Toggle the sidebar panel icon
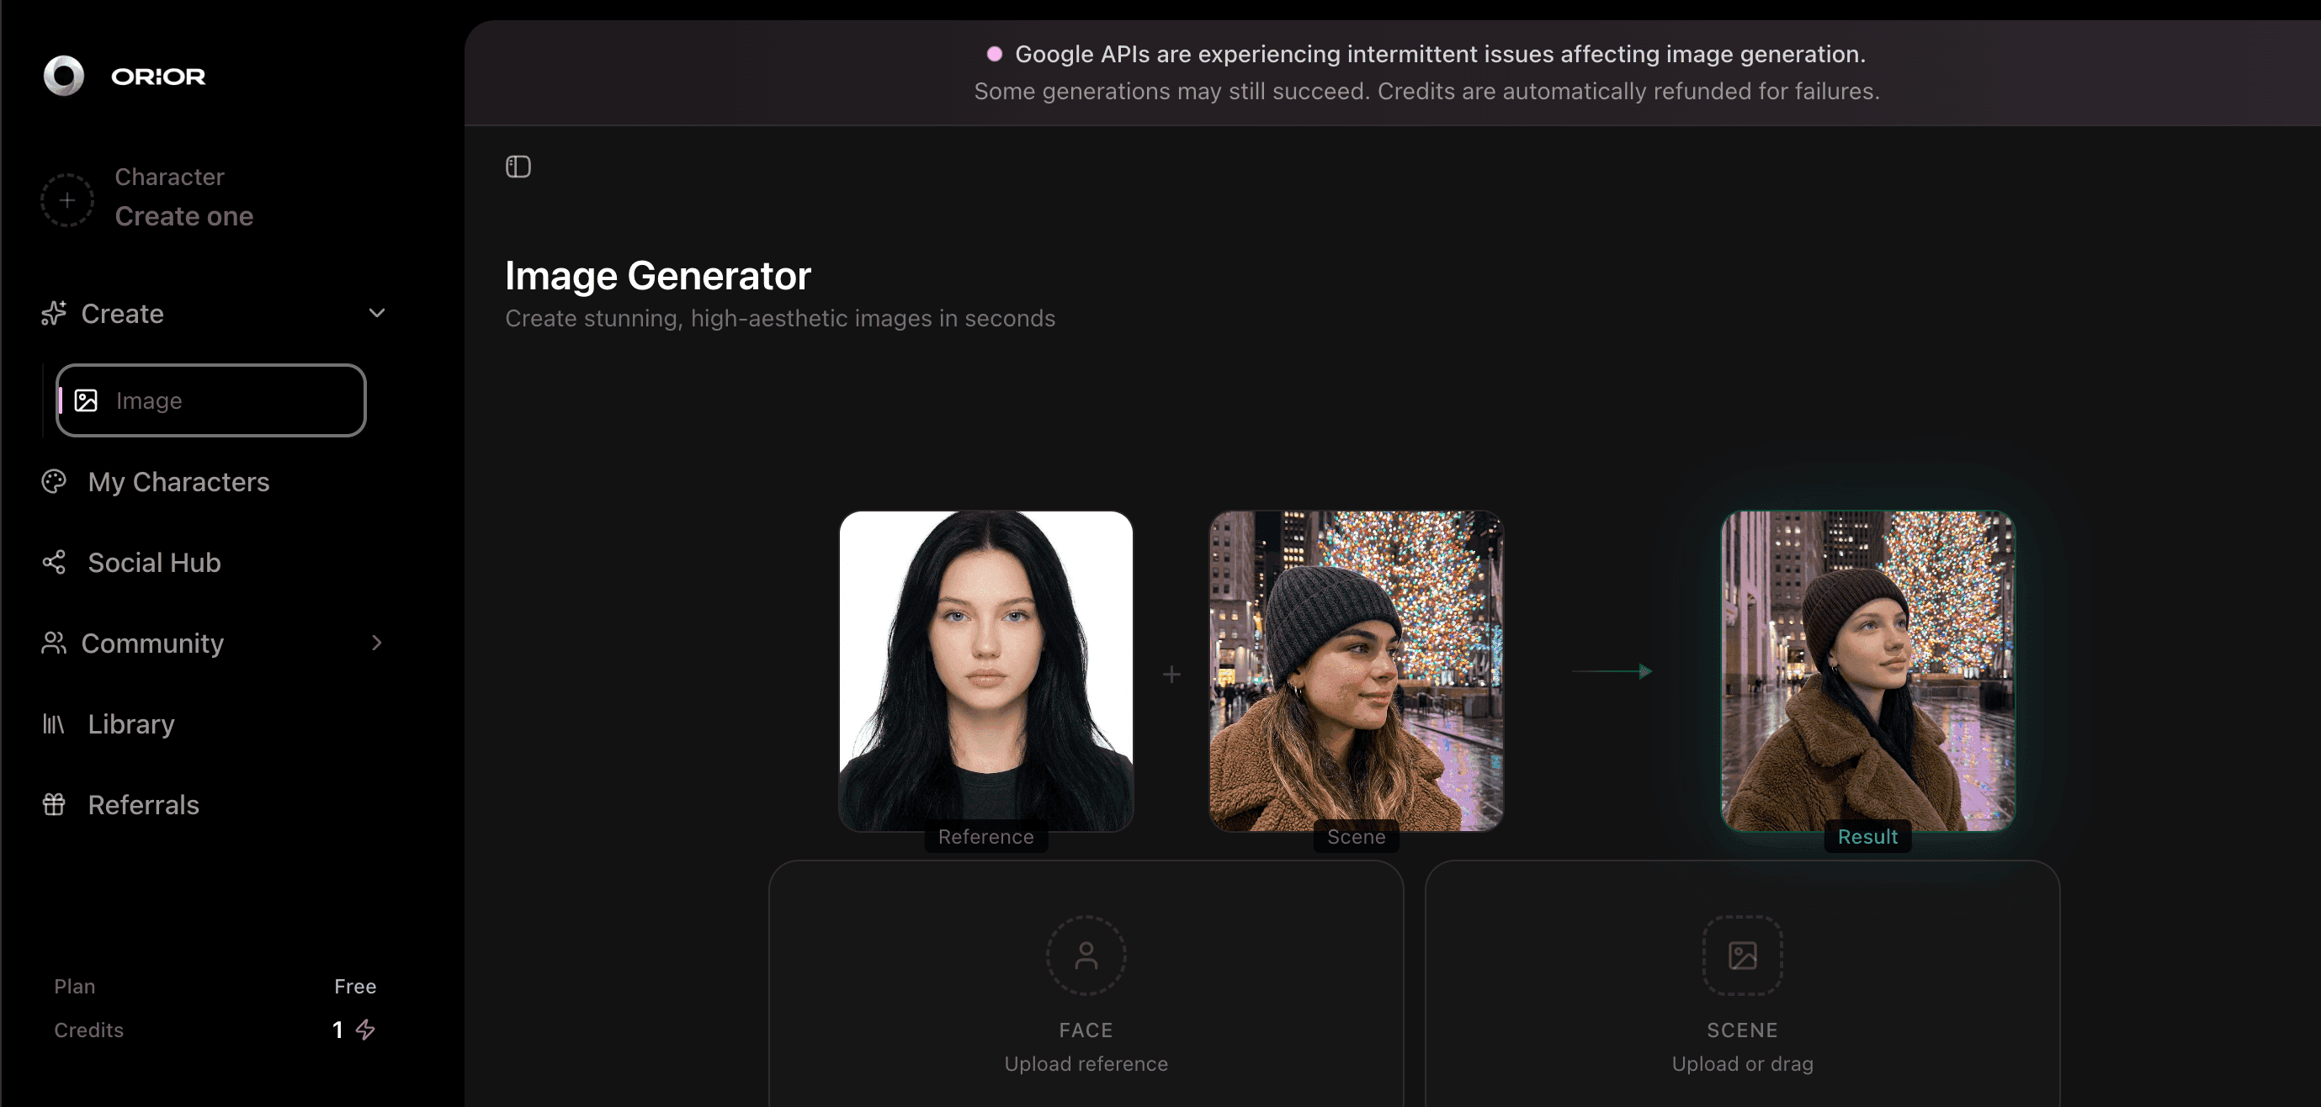This screenshot has width=2321, height=1107. click(518, 167)
